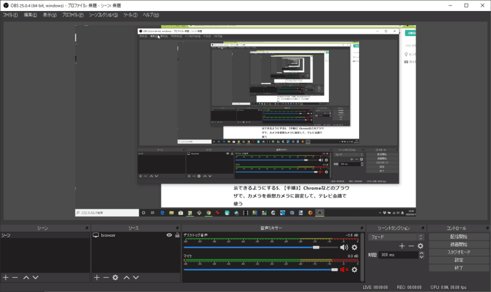Click the display capture icon beside browser

tap(96, 235)
